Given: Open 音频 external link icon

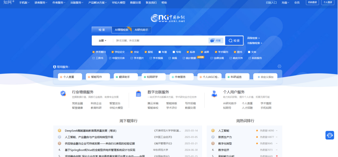Looking at the screenshot, I should [x=170, y=58].
